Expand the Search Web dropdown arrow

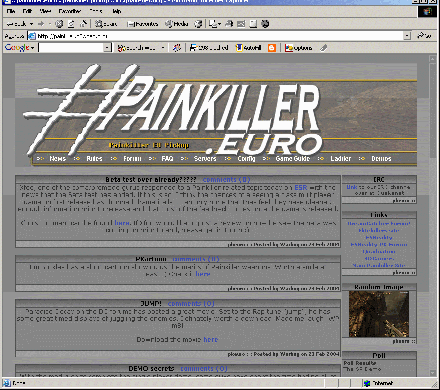click(x=163, y=48)
